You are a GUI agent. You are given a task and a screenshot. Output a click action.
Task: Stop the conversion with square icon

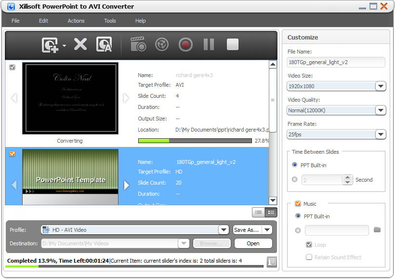click(x=233, y=45)
